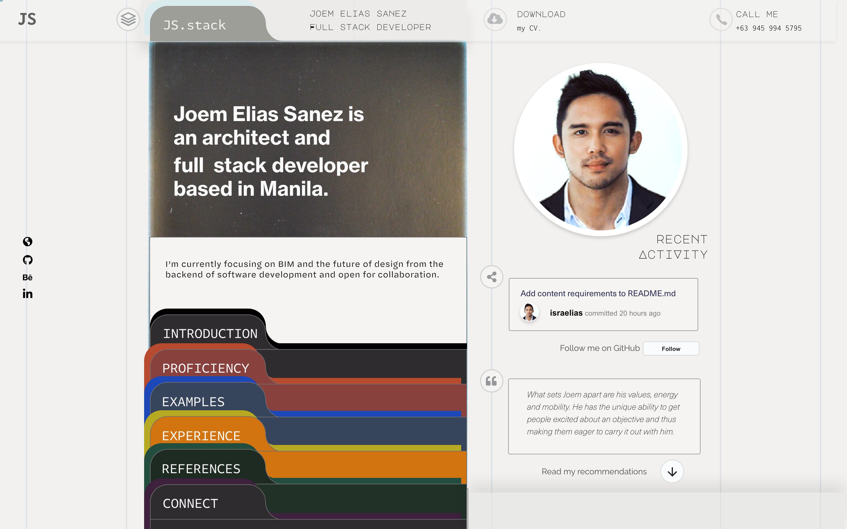
Task: Click the circular profile photo
Action: coord(601,150)
